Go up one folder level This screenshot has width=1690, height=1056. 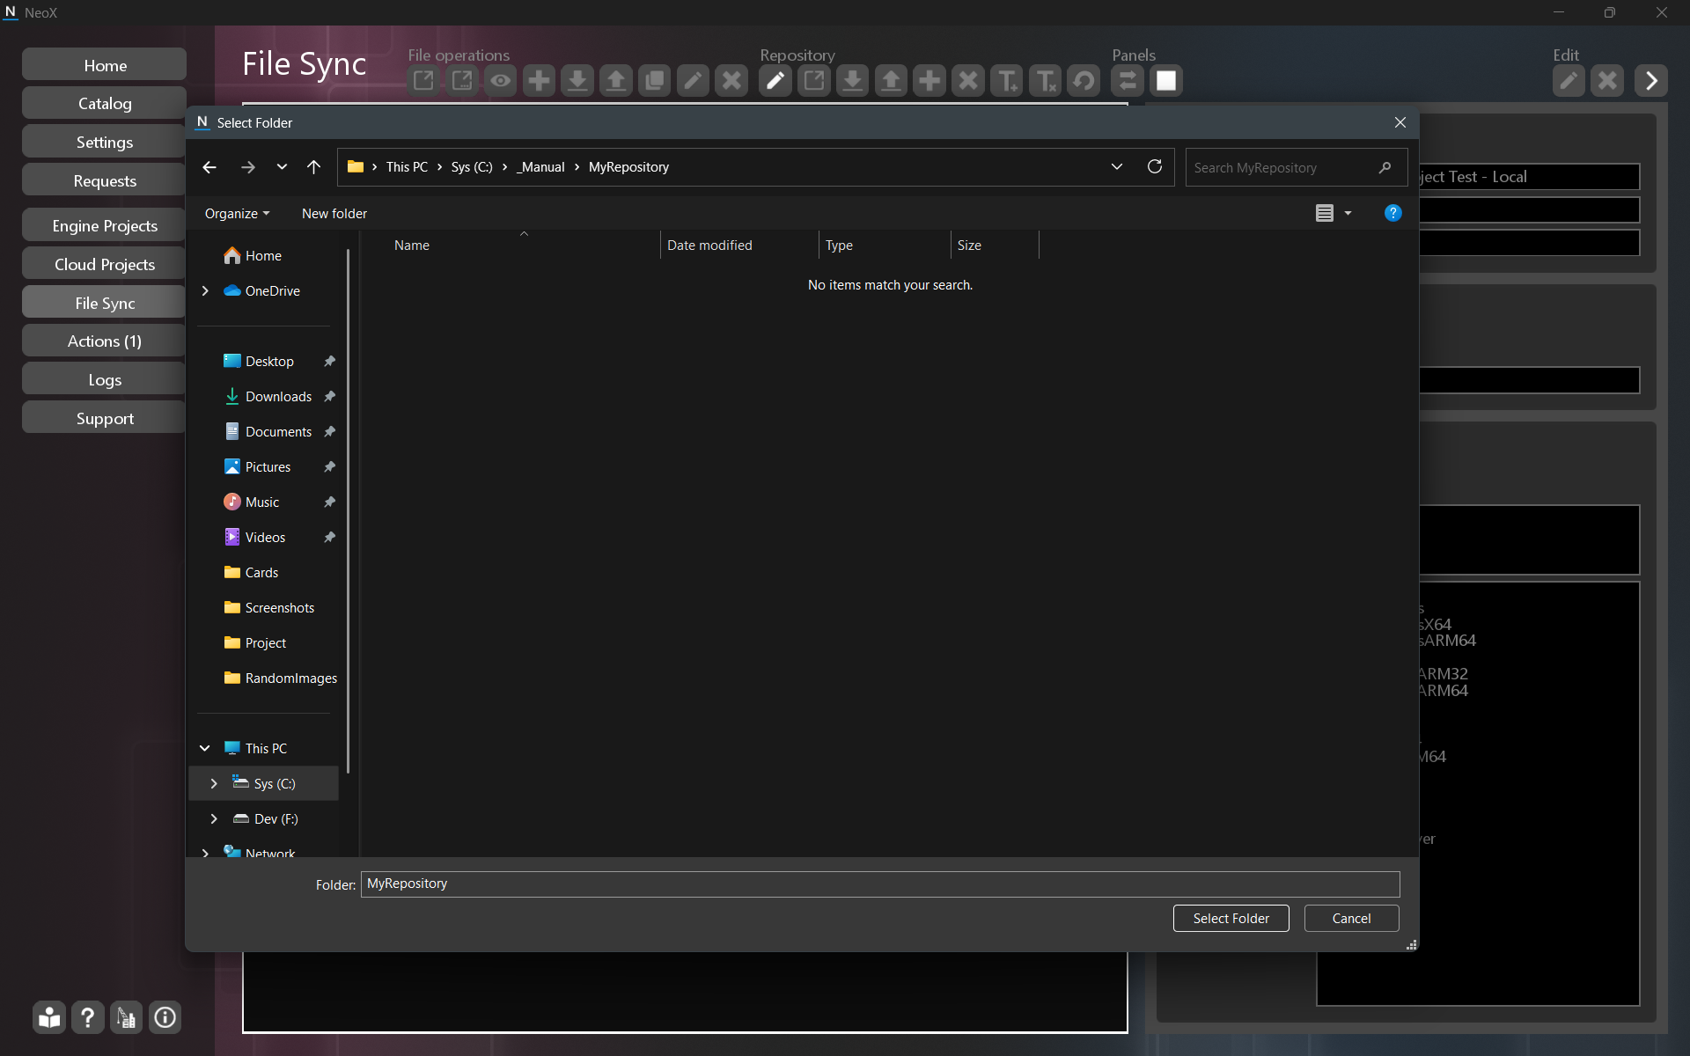tap(313, 167)
